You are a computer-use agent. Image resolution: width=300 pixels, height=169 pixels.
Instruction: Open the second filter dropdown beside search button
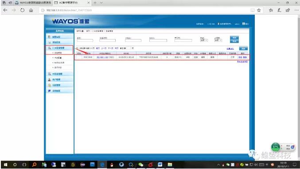coord(218,40)
